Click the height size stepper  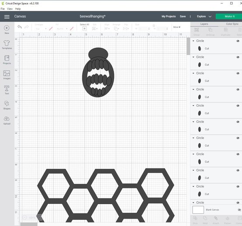(x=167, y=29)
